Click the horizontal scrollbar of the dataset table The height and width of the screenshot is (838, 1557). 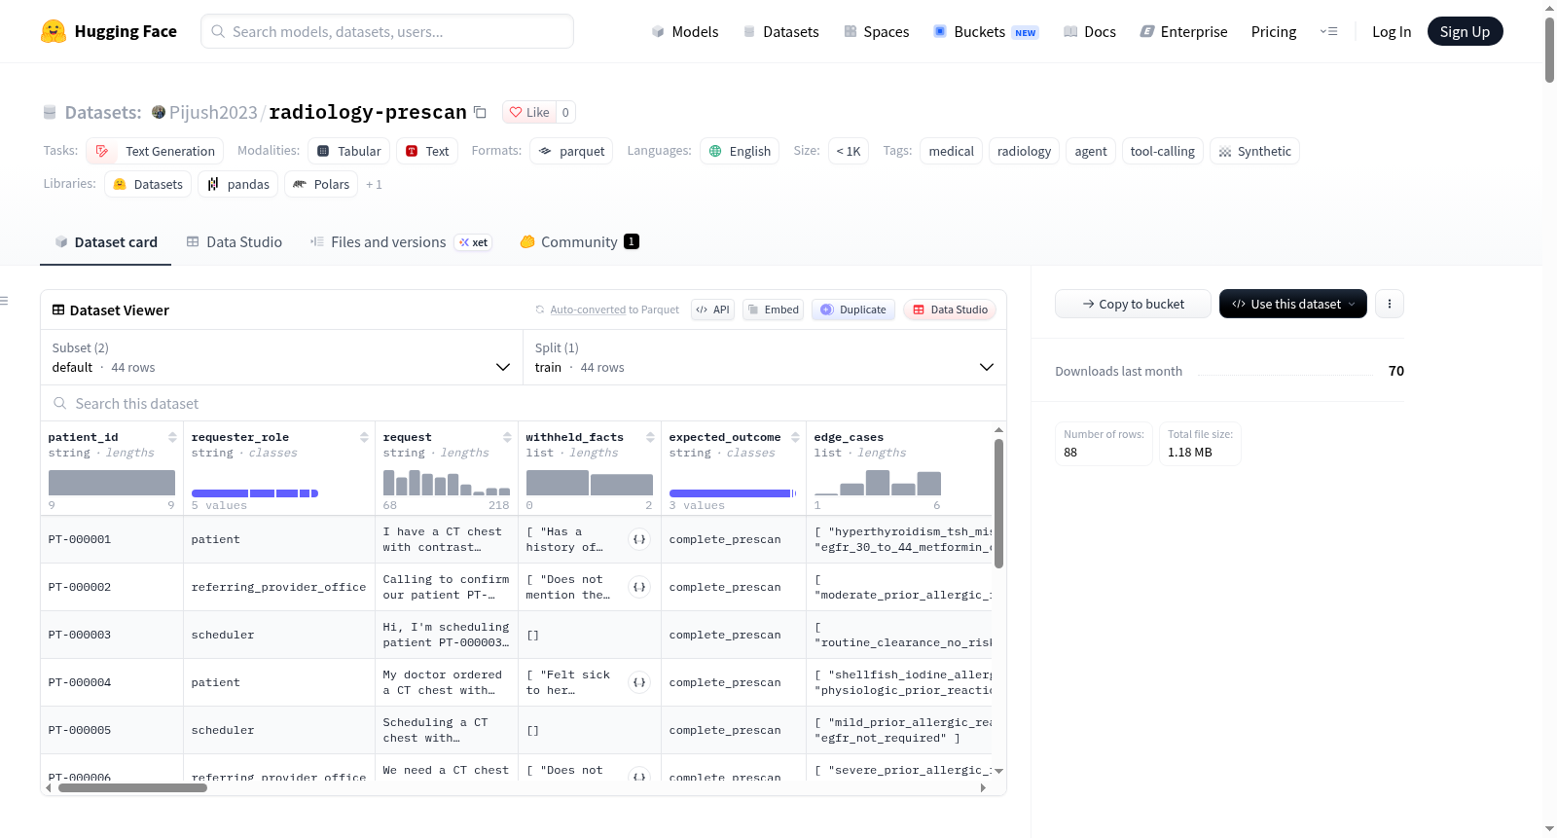click(132, 787)
